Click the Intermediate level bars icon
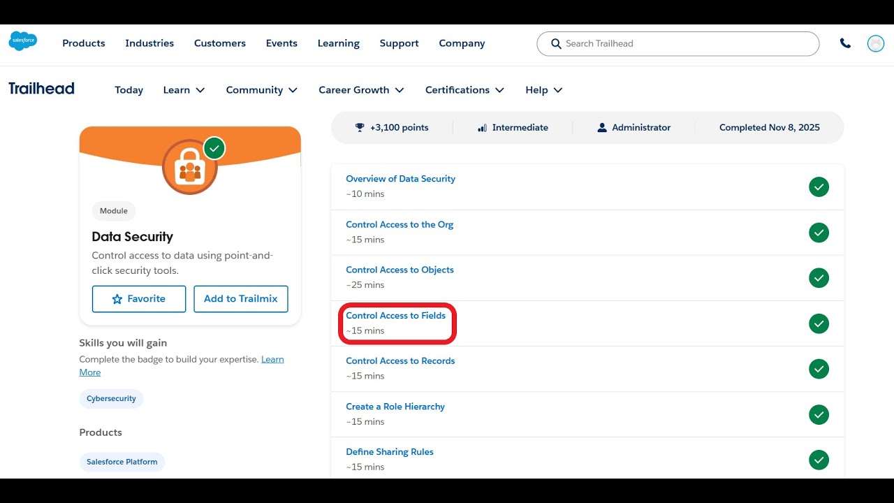Image resolution: width=894 pixels, height=503 pixels. point(482,128)
